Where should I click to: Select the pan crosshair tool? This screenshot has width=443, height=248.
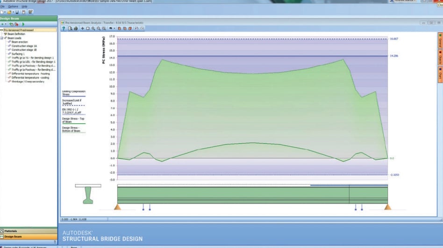tap(83, 28)
